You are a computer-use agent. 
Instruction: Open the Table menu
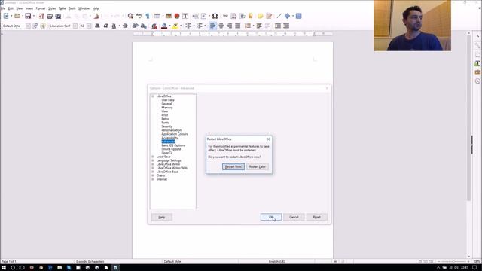[x=63, y=8]
